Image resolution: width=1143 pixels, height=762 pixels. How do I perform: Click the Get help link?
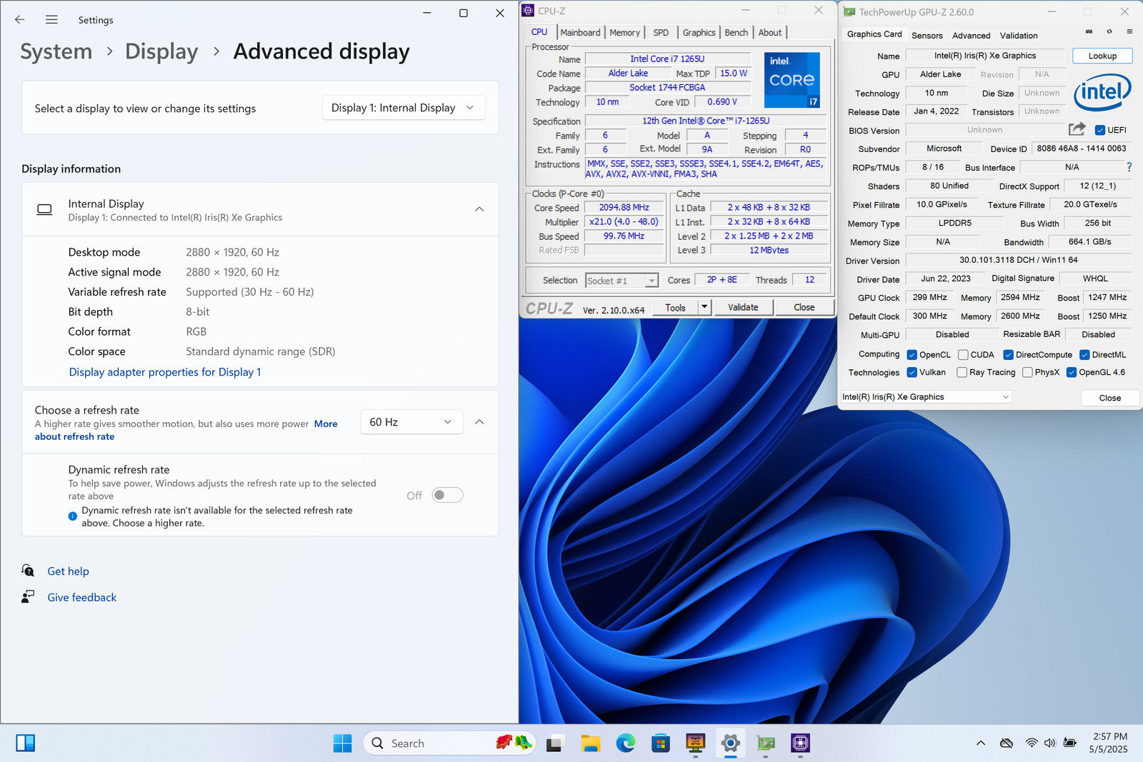pos(69,571)
